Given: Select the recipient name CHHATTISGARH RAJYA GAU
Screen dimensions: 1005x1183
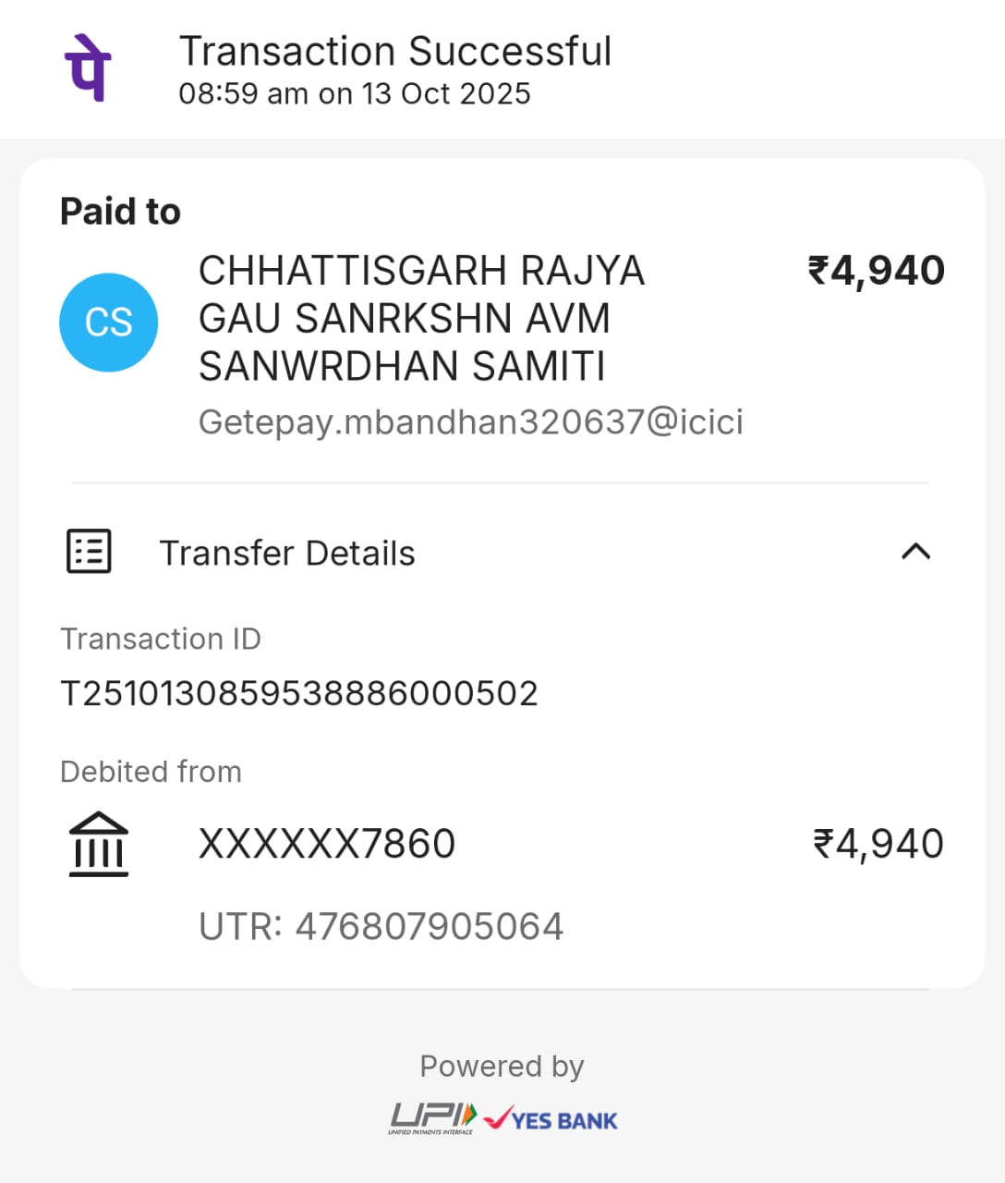Looking at the screenshot, I should click(421, 318).
